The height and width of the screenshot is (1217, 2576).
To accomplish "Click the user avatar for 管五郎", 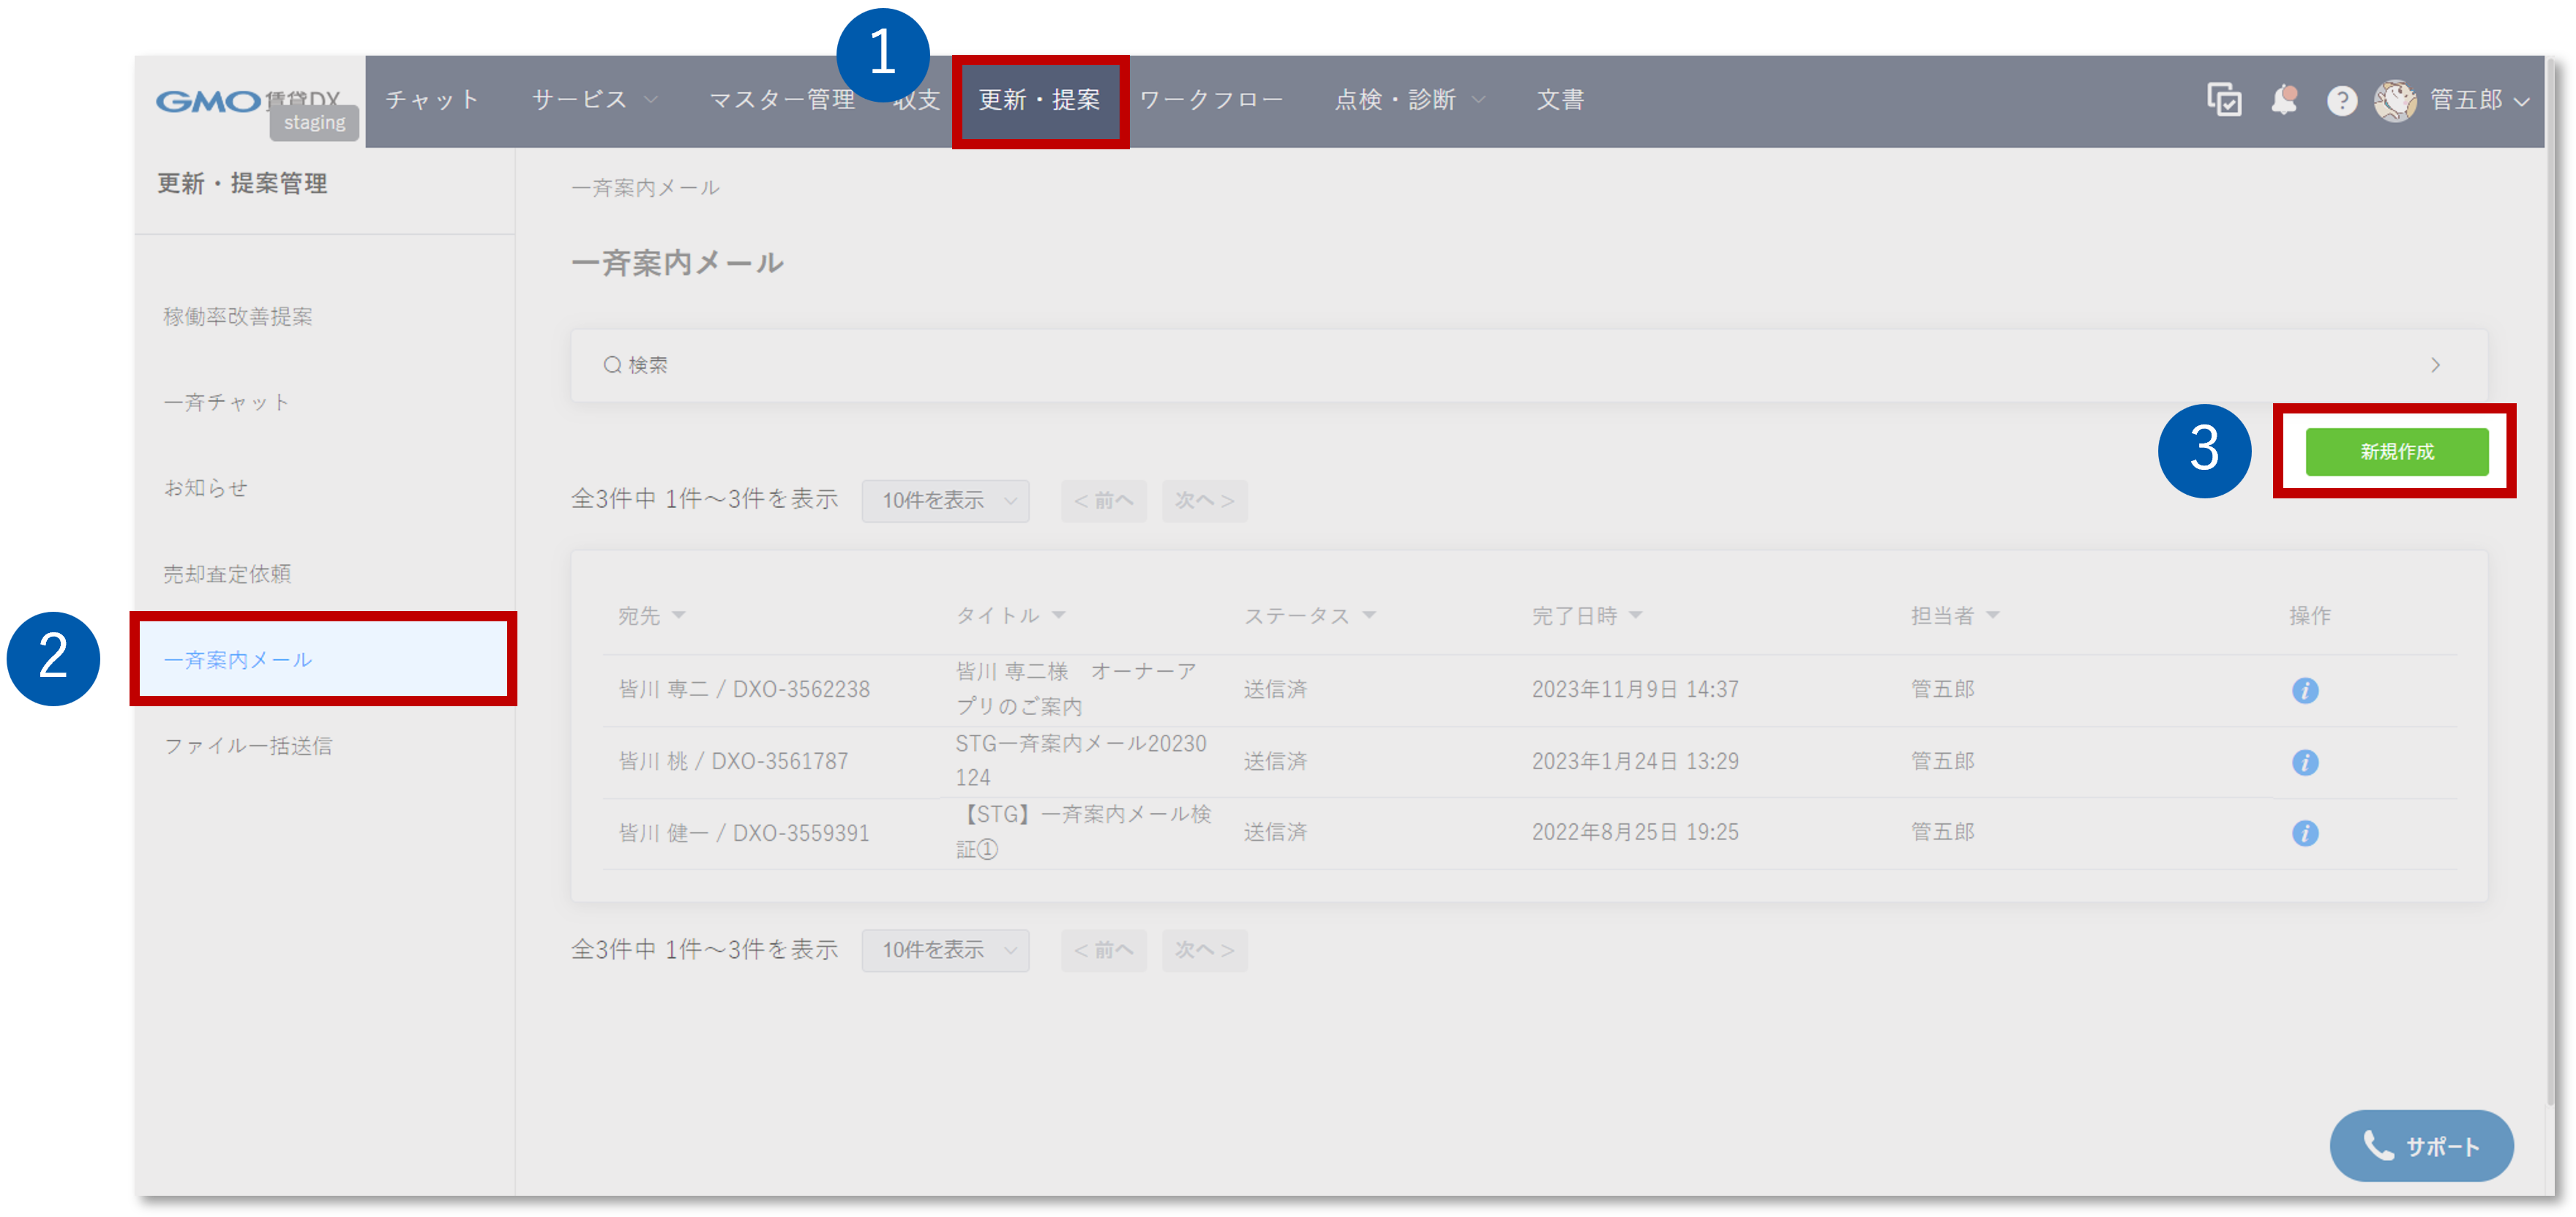I will click(x=2395, y=100).
